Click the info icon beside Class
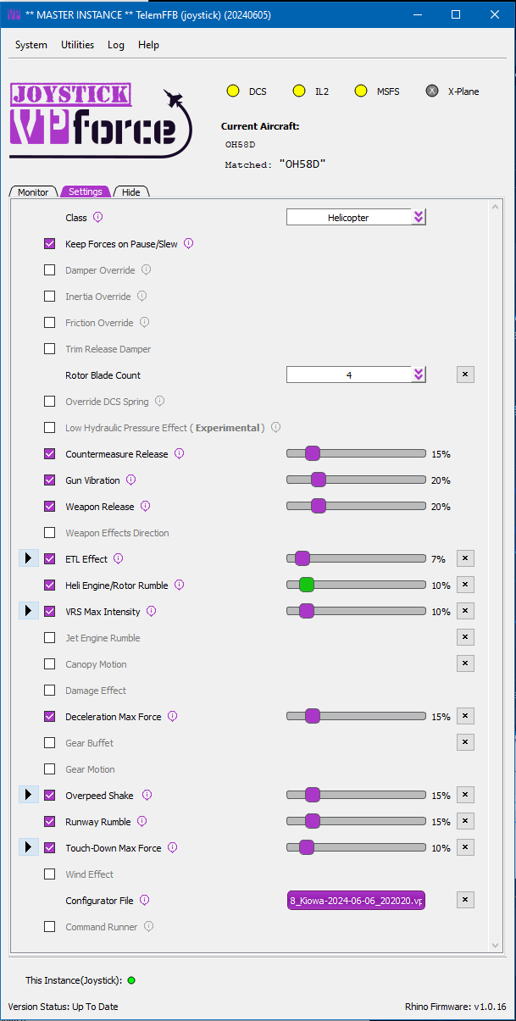 coord(97,218)
